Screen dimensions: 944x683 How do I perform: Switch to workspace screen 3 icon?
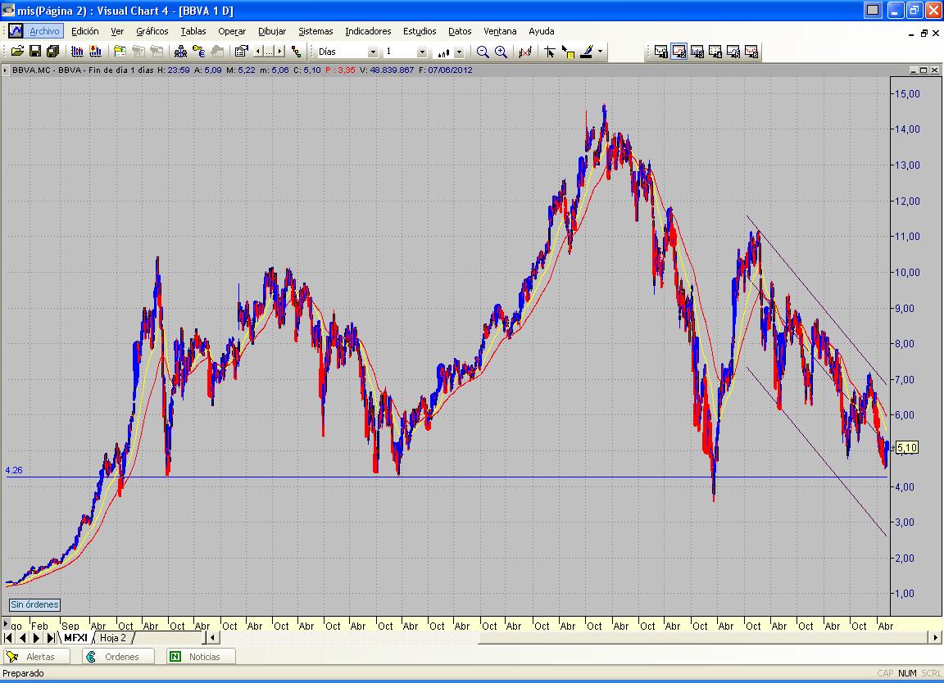[697, 52]
